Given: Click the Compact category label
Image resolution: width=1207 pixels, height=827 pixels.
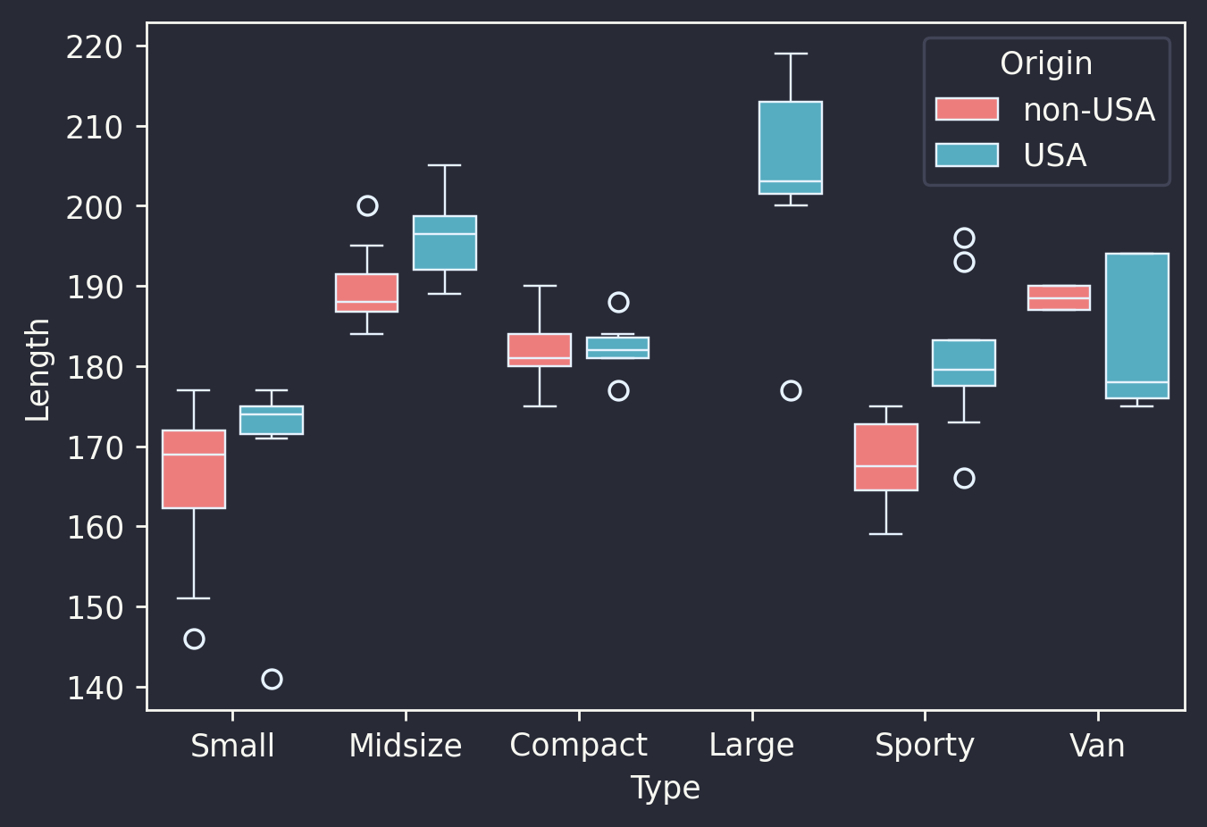Looking at the screenshot, I should tap(578, 745).
